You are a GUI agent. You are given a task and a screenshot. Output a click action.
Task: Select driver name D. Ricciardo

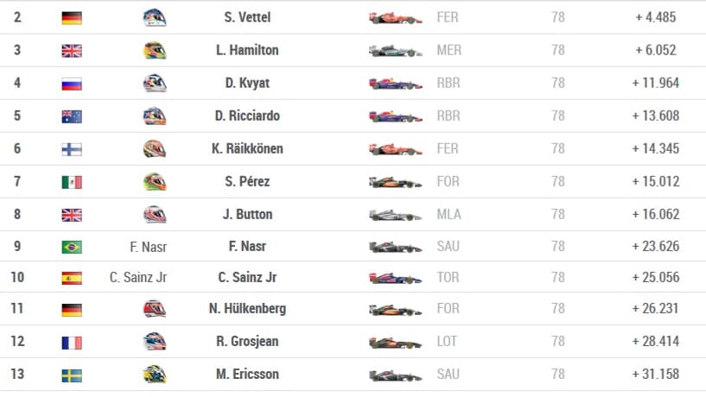[247, 116]
